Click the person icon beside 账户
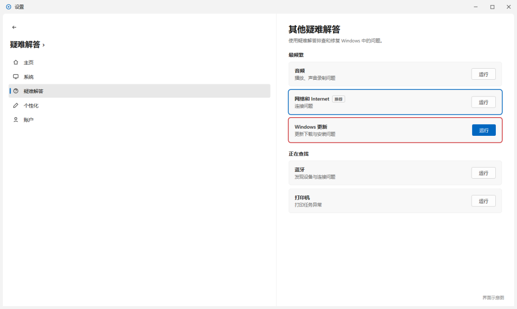The height and width of the screenshot is (309, 517). point(16,120)
